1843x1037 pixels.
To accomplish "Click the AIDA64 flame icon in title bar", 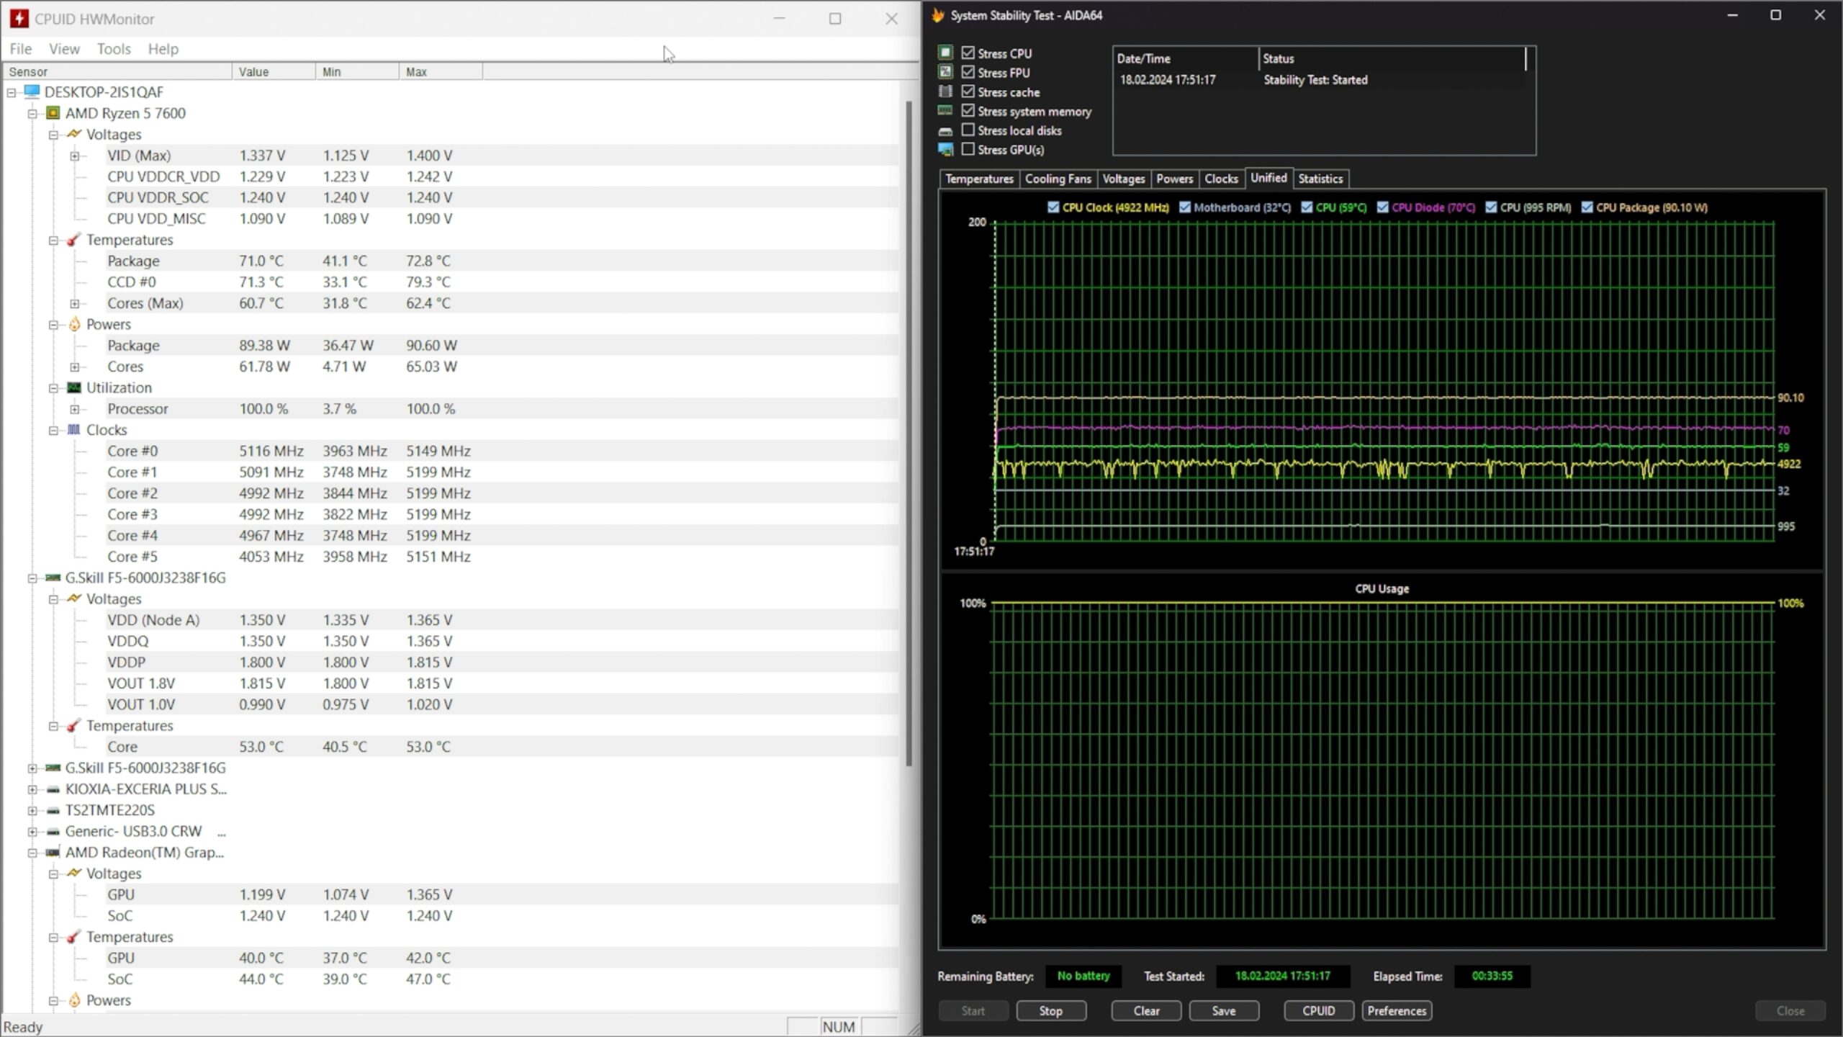I will pos(938,15).
